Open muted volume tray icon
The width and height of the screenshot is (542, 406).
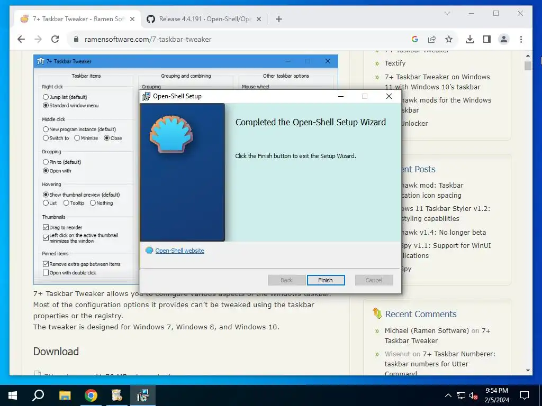[x=473, y=395]
